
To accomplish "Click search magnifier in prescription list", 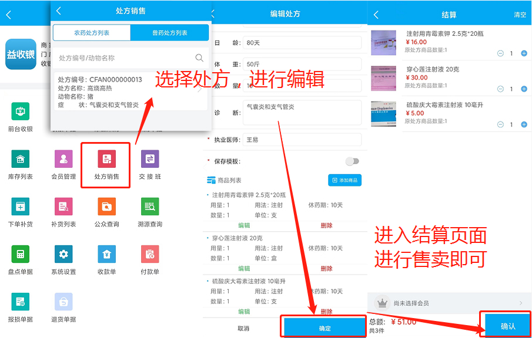I will point(199,58).
